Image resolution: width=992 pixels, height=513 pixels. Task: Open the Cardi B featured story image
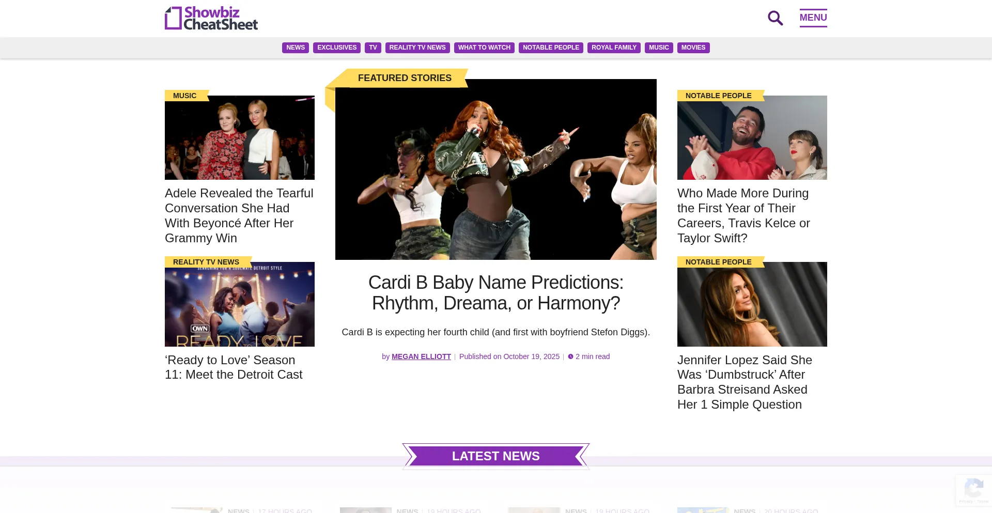tap(496, 169)
